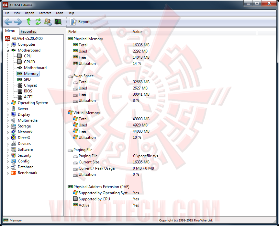
Task: Open the Help menu
Action: (x=71, y=13)
